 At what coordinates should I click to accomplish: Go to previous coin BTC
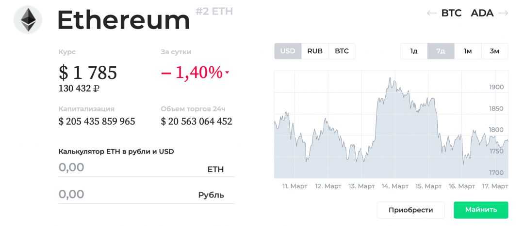pyautogui.click(x=451, y=13)
